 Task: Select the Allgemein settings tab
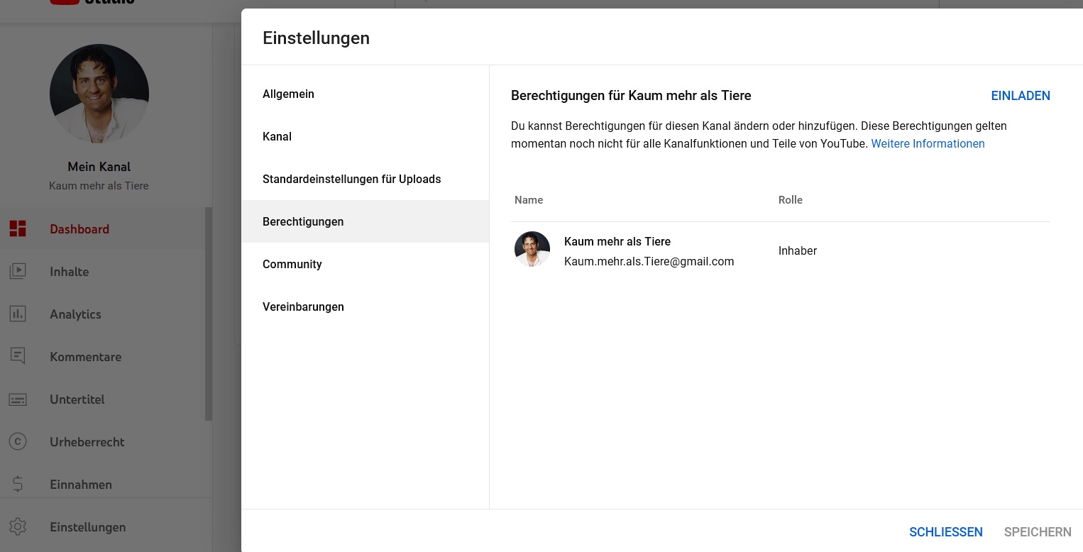[x=288, y=94]
